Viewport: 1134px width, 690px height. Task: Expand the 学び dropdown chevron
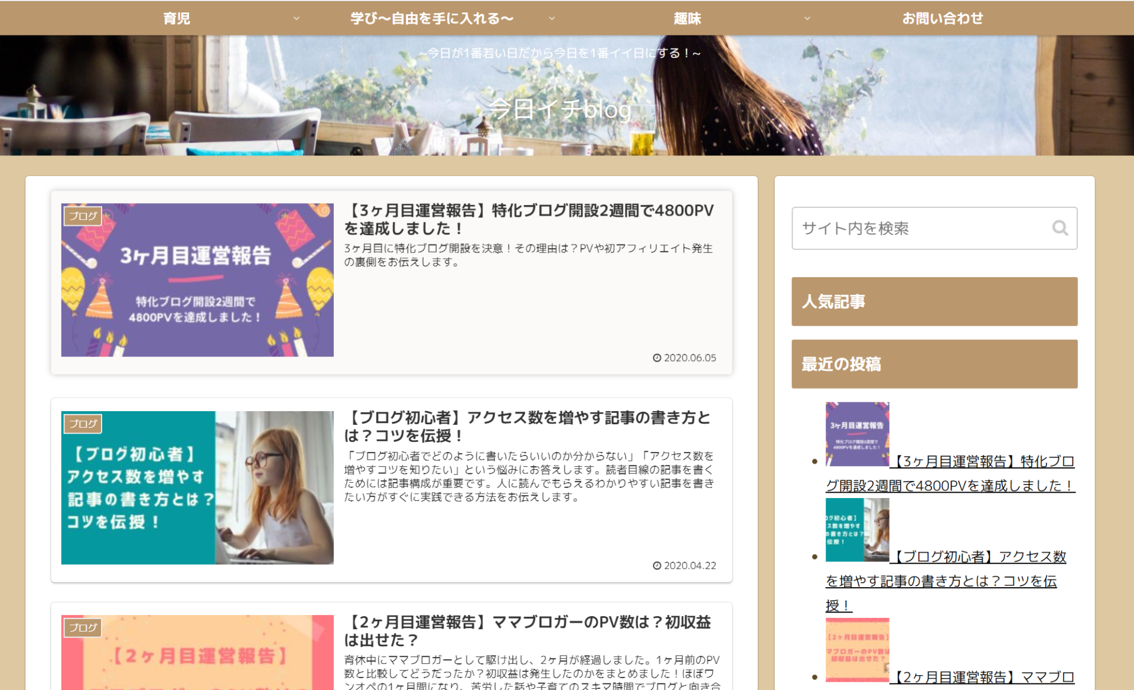coord(552,18)
